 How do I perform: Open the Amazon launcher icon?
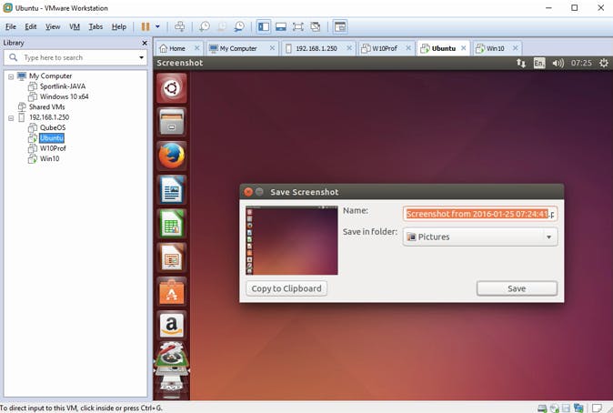coord(172,326)
